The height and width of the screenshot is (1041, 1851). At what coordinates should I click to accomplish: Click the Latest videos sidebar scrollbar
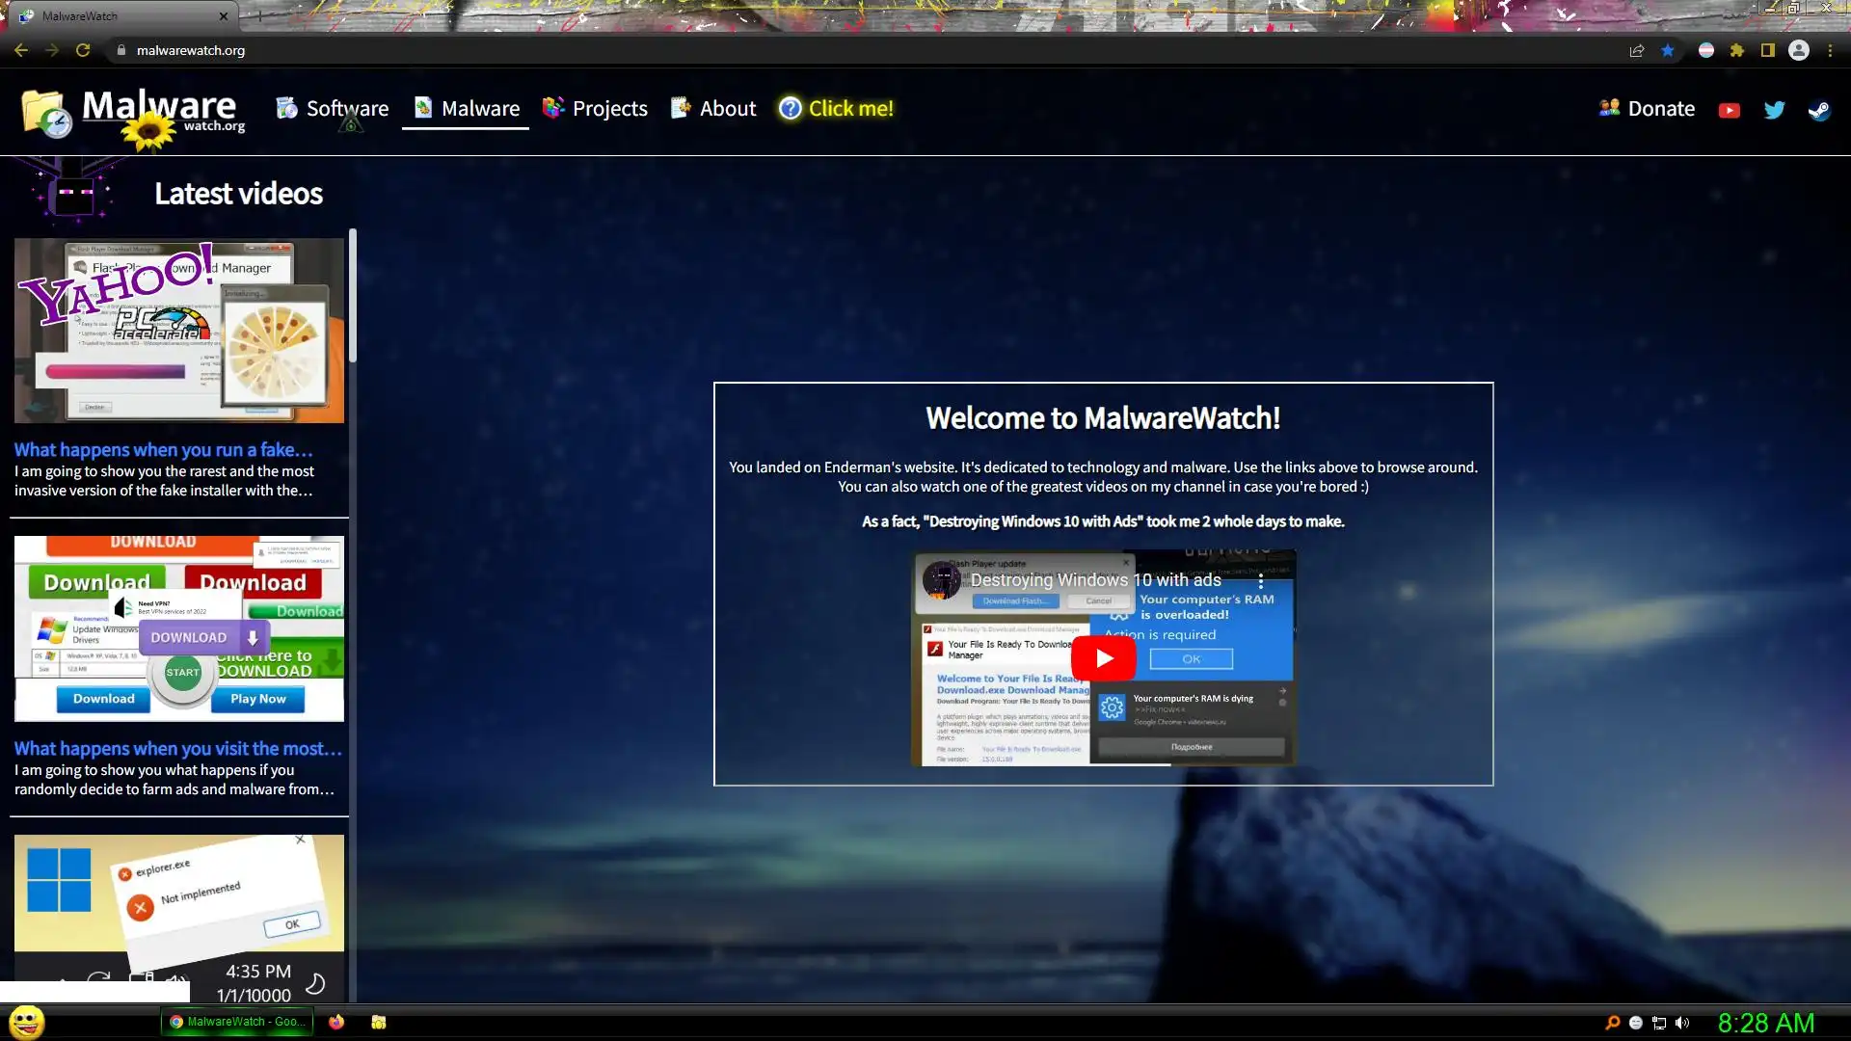pyautogui.click(x=353, y=297)
